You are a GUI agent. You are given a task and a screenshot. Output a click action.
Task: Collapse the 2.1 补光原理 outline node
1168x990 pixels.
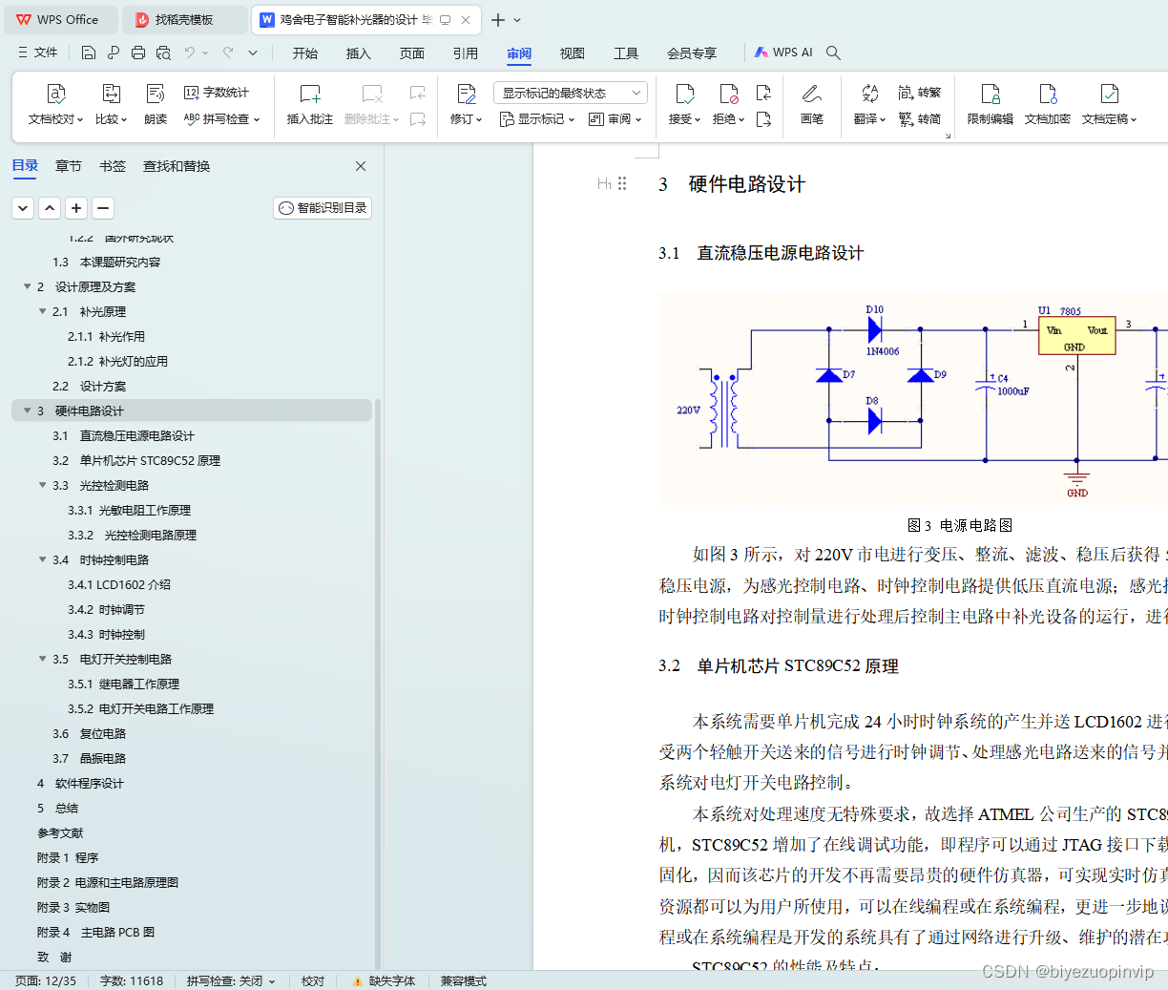tap(42, 311)
